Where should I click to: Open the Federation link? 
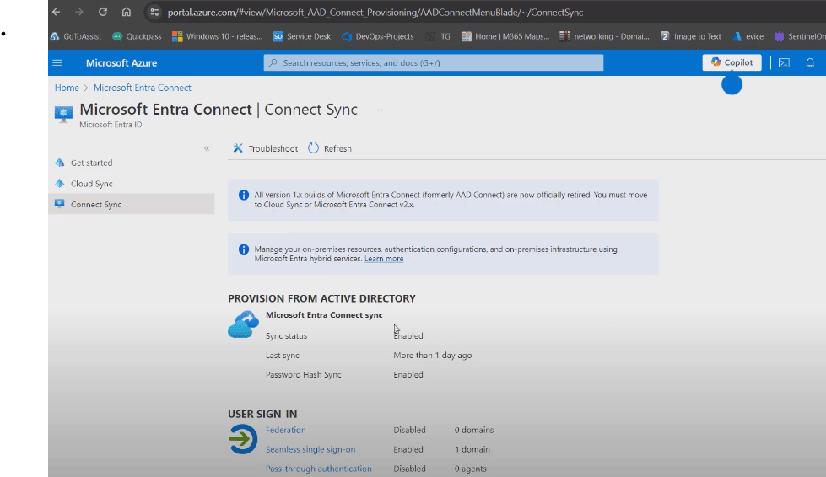[x=285, y=430]
